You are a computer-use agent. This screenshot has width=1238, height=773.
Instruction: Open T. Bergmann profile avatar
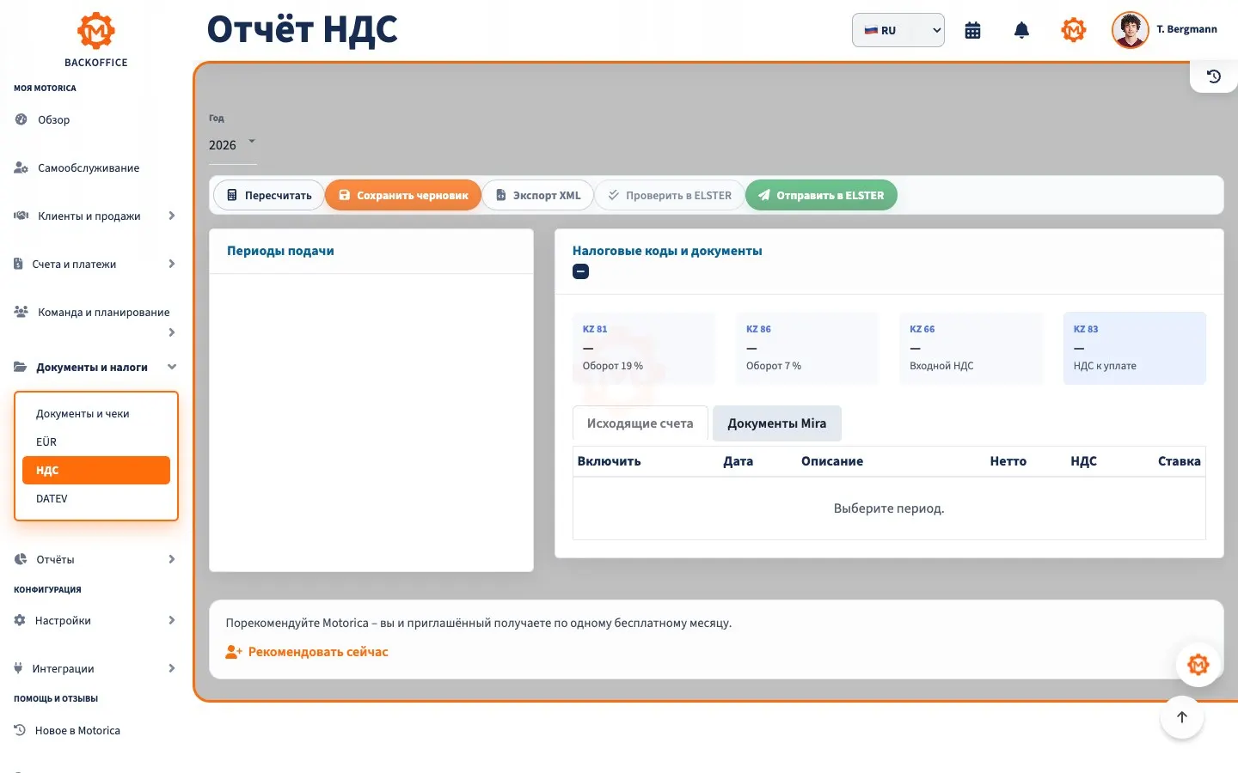click(1130, 30)
